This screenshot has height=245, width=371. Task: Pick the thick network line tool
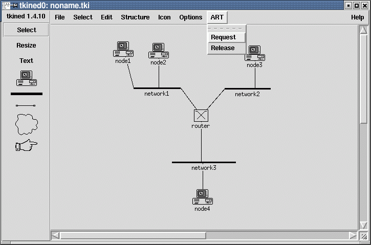point(26,94)
